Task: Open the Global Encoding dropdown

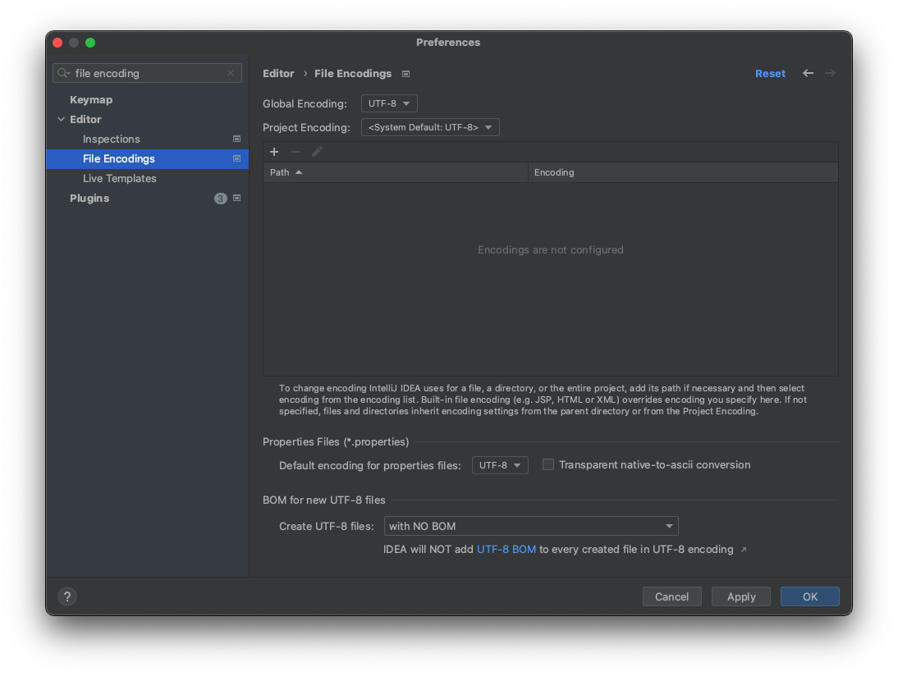Action: coord(389,103)
